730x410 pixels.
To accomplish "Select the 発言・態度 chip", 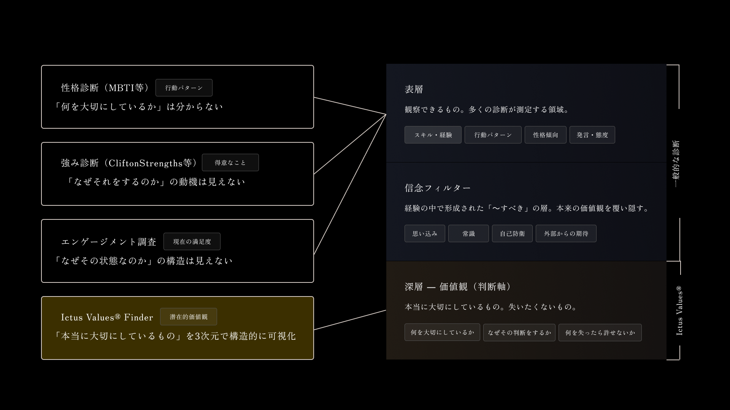I will coord(592,135).
